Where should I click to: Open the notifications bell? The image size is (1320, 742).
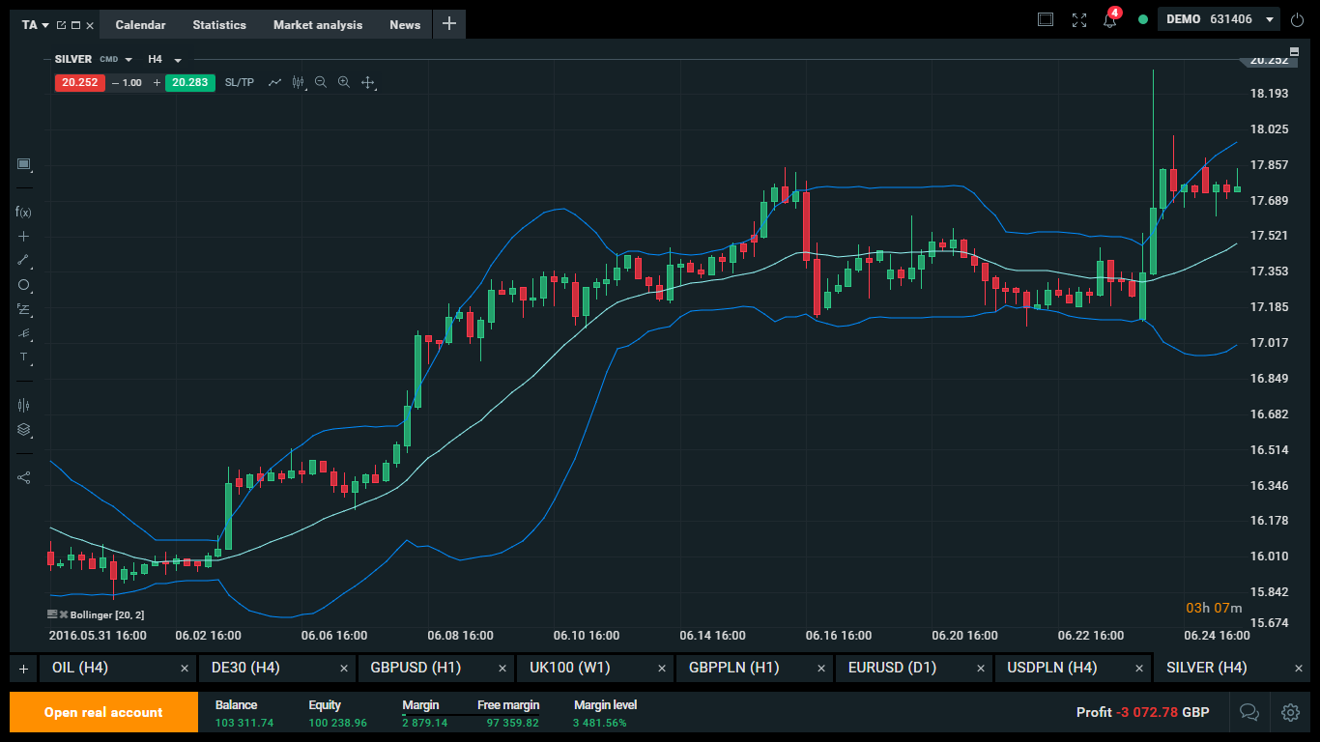click(x=1109, y=20)
